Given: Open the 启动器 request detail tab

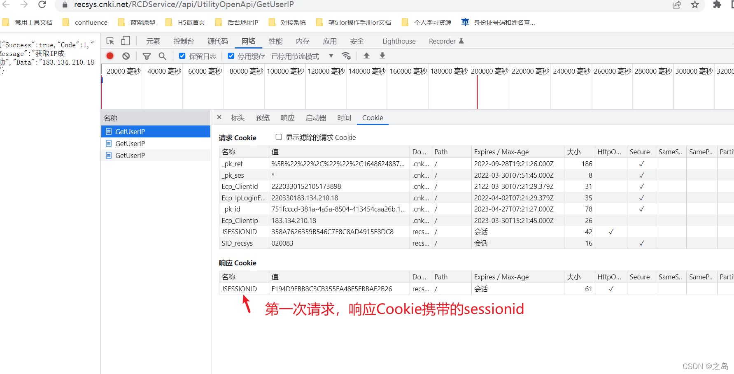Looking at the screenshot, I should [x=316, y=118].
